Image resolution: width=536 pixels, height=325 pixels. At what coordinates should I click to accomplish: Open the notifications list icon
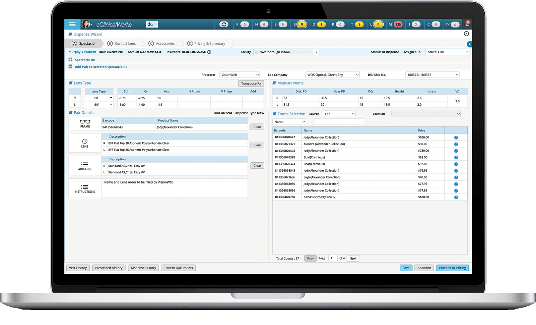(x=467, y=24)
